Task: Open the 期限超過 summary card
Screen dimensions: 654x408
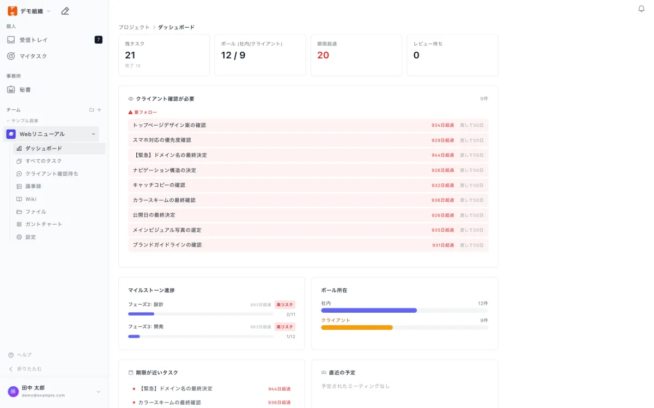Action: click(x=356, y=55)
